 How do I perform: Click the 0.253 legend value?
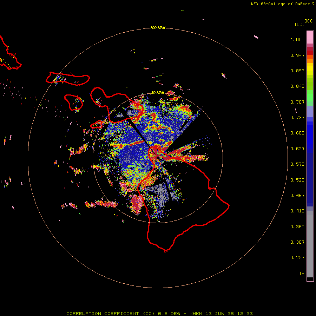click(297, 258)
